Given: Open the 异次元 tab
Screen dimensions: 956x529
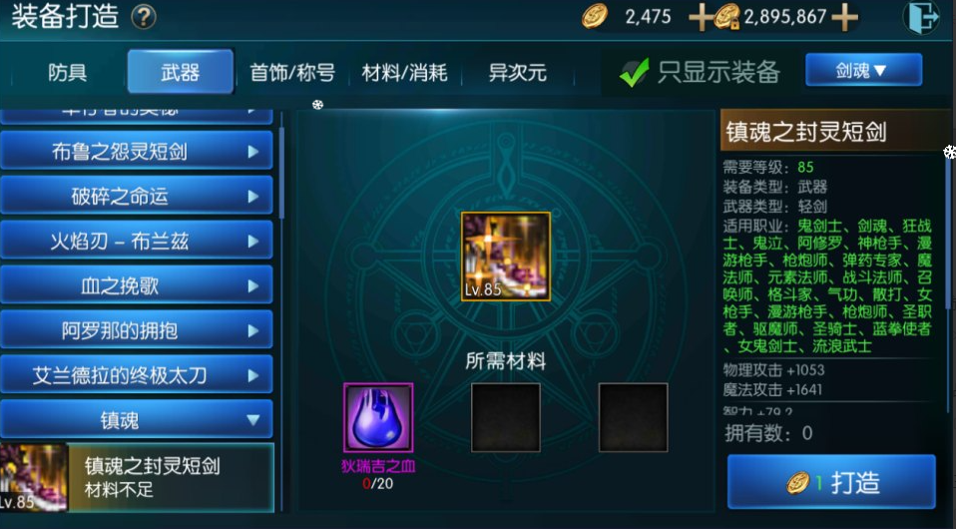Looking at the screenshot, I should [517, 73].
